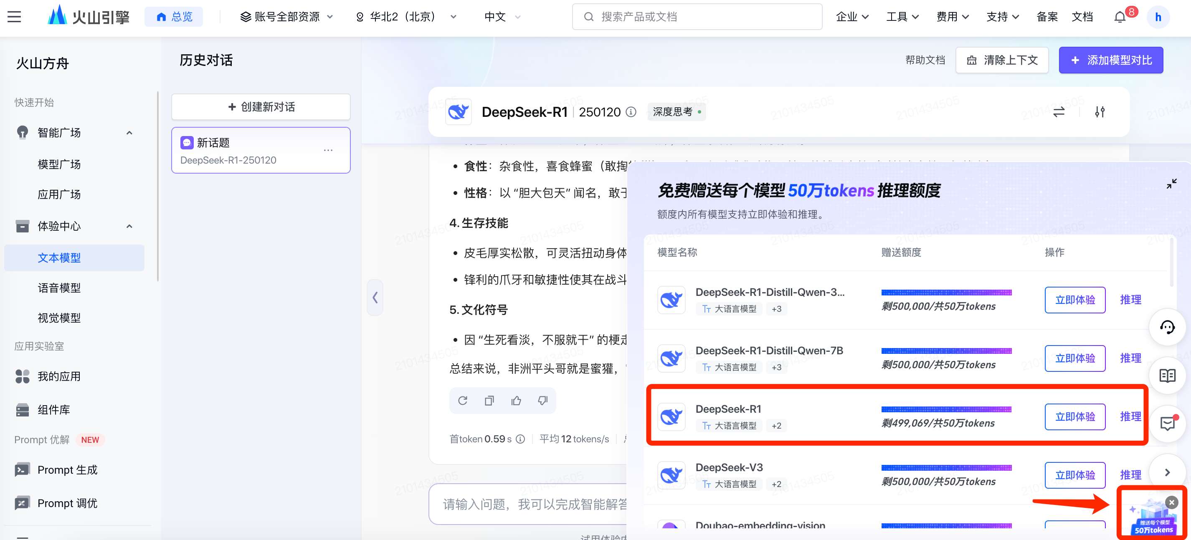
Task: Copy the response with copy icon
Action: pos(489,401)
